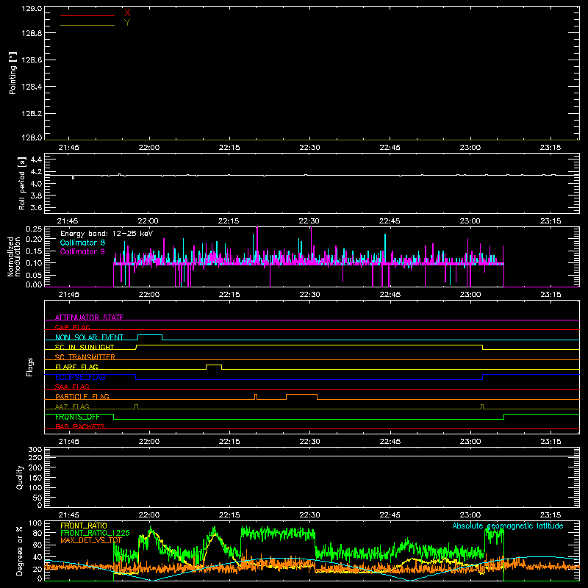The width and height of the screenshot is (588, 588).
Task: Click the roll period dip near 21:45
Action: pos(73,177)
